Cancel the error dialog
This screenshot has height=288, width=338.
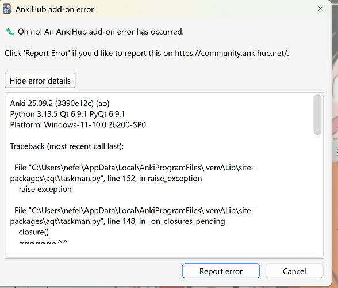pos(294,271)
